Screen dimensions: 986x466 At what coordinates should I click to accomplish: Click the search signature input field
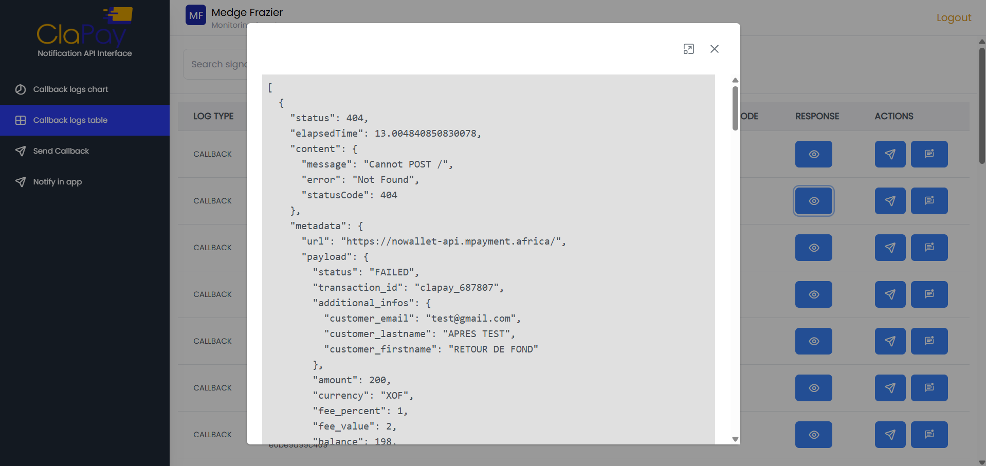coord(220,64)
